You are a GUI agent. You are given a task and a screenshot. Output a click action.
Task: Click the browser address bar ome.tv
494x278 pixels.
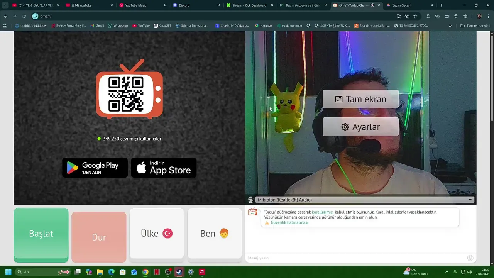click(216, 16)
